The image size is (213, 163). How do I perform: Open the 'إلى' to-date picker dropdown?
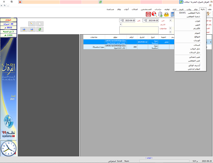click(x=121, y=20)
